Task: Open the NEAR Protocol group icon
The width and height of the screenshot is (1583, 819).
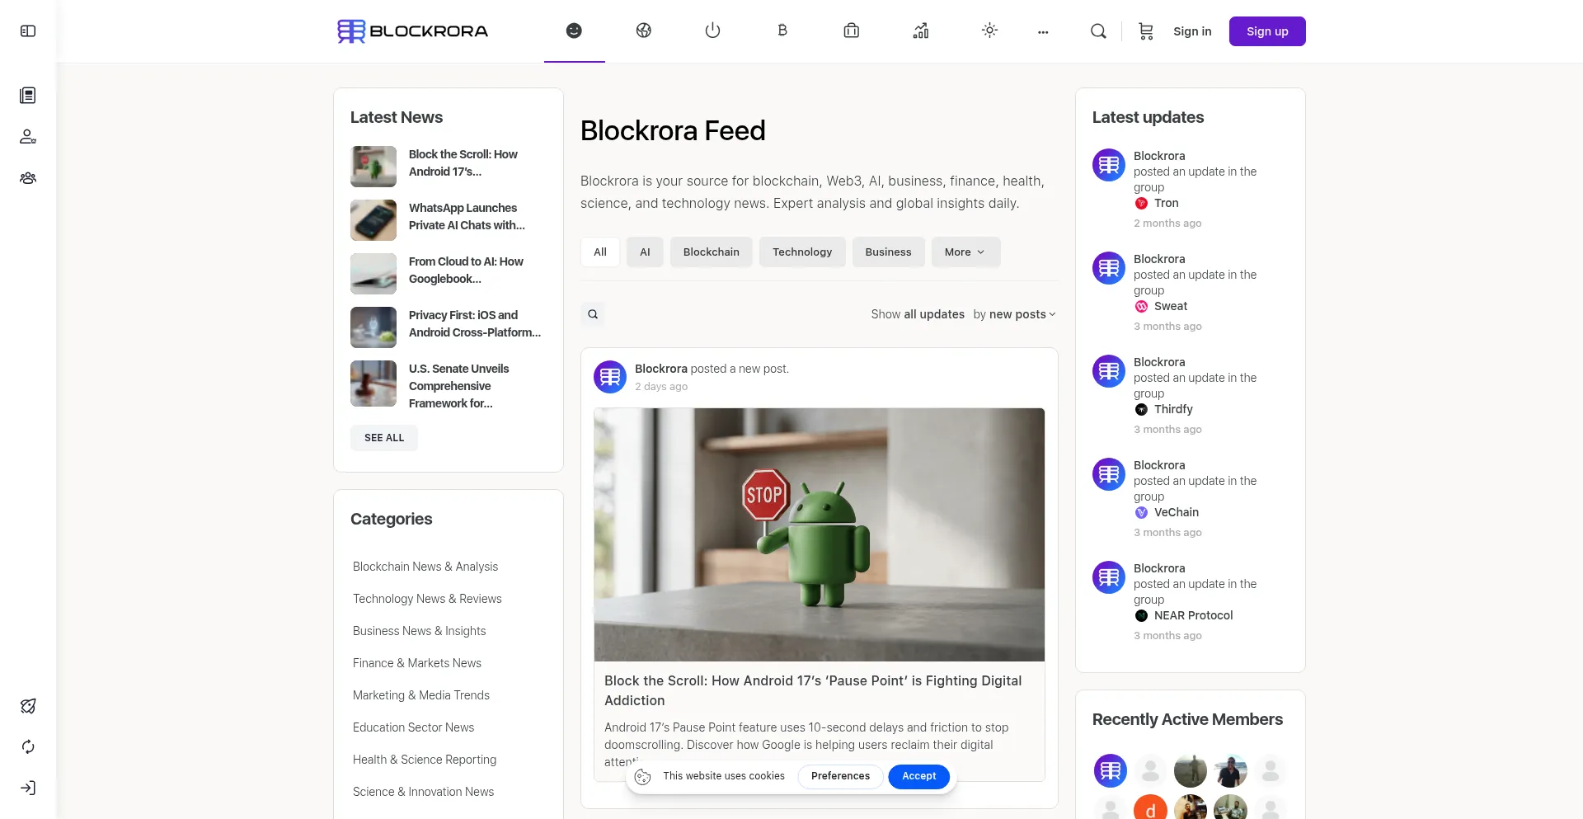Action: point(1141,615)
